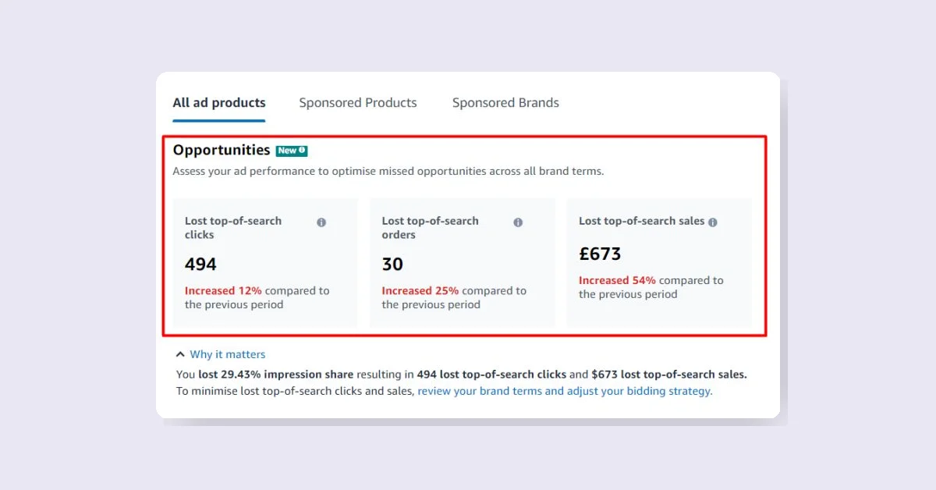Open the Sponsored Brands tab
This screenshot has width=936, height=490.
click(505, 102)
